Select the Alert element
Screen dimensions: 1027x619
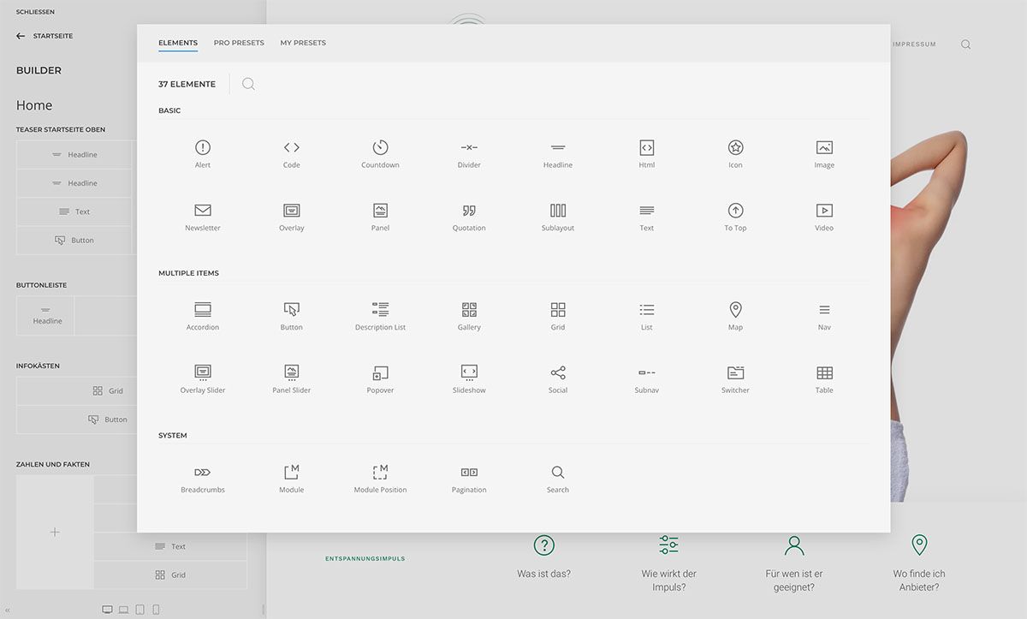(x=203, y=153)
